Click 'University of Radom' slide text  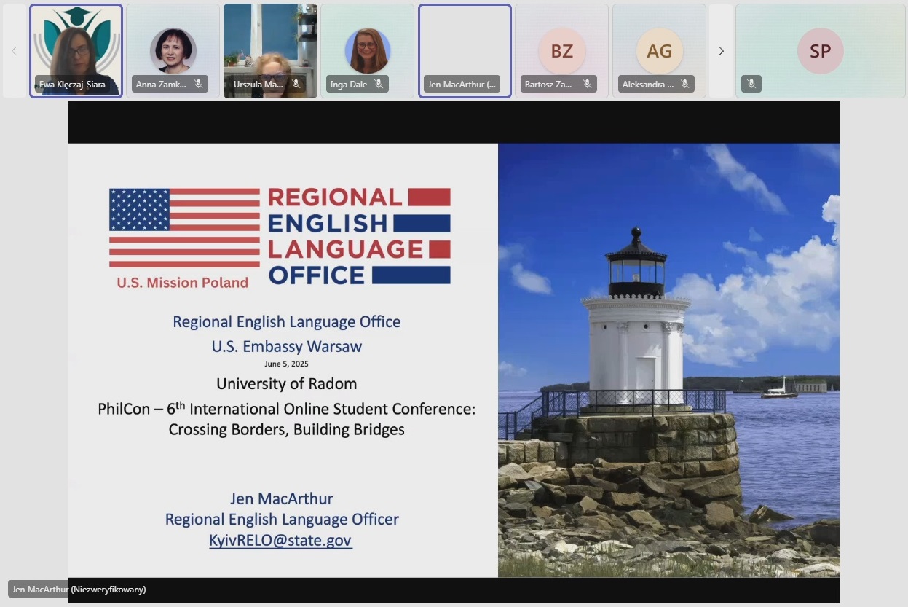(286, 383)
